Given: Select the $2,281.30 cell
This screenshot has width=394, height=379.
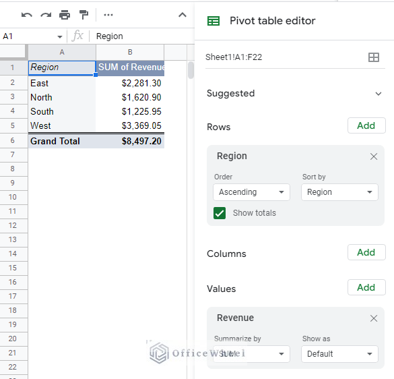Looking at the screenshot, I should [x=130, y=83].
